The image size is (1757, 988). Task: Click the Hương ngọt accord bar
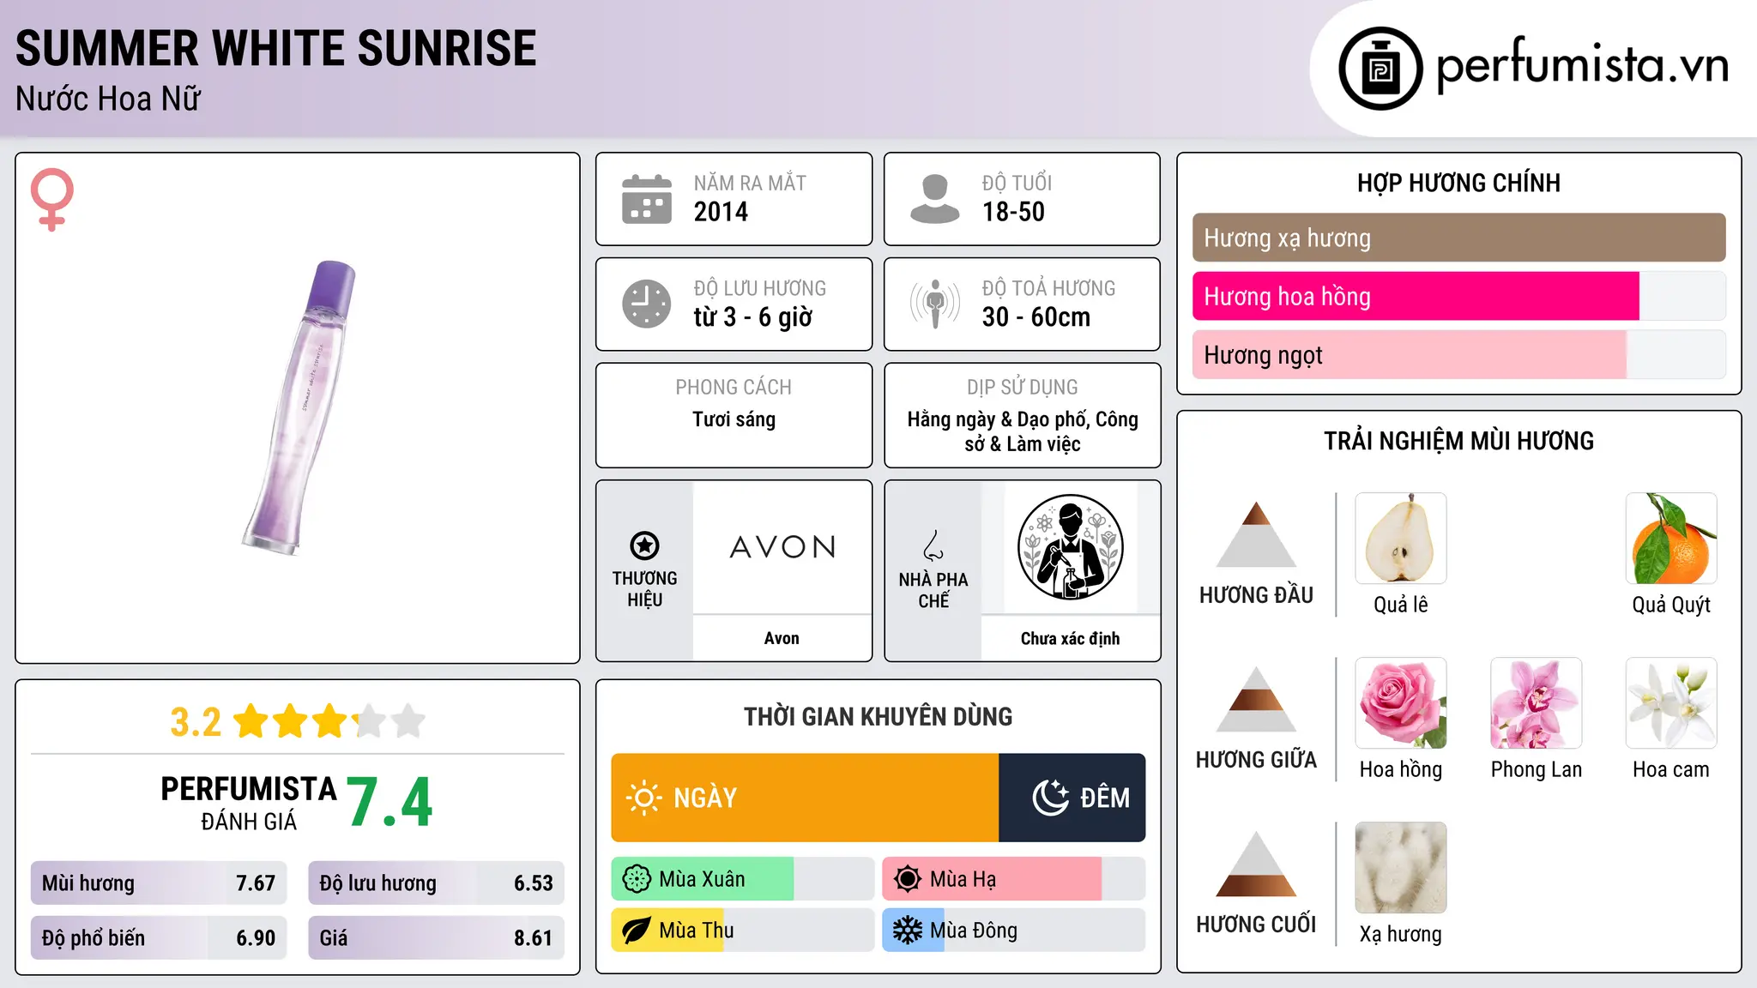coord(1458,354)
